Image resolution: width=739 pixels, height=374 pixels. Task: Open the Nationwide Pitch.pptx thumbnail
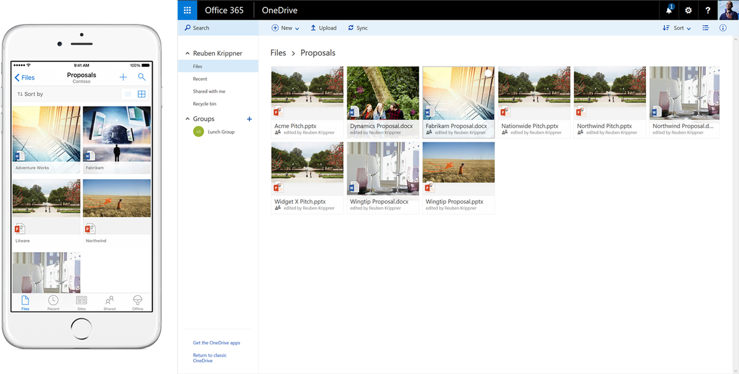click(535, 93)
